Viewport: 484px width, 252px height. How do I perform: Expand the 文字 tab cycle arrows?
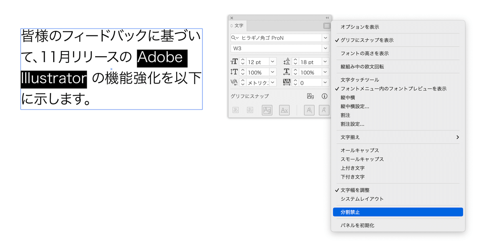coord(232,26)
